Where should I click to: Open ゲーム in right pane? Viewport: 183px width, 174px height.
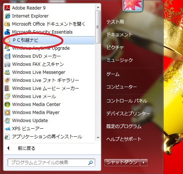[113, 74]
